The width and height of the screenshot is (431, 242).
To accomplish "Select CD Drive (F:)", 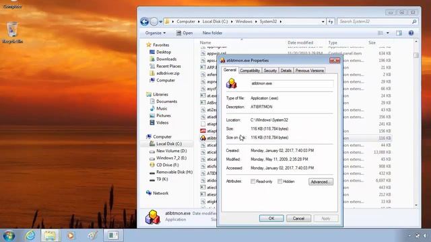I will point(168,165).
